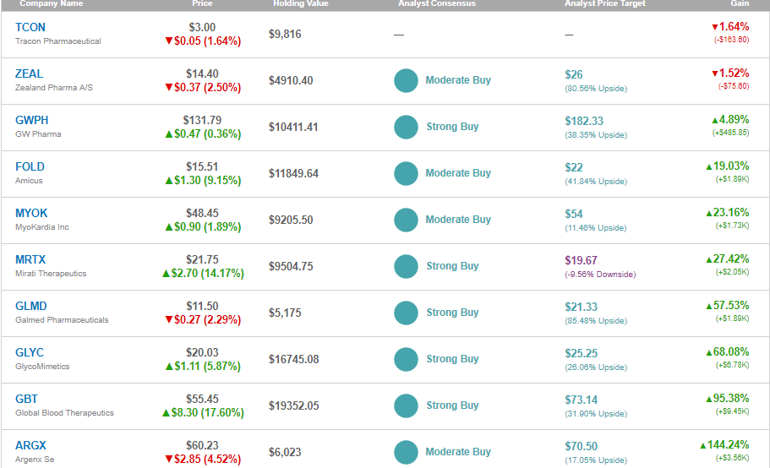
Task: Click the Analyst Consensus column header
Action: tap(437, 4)
